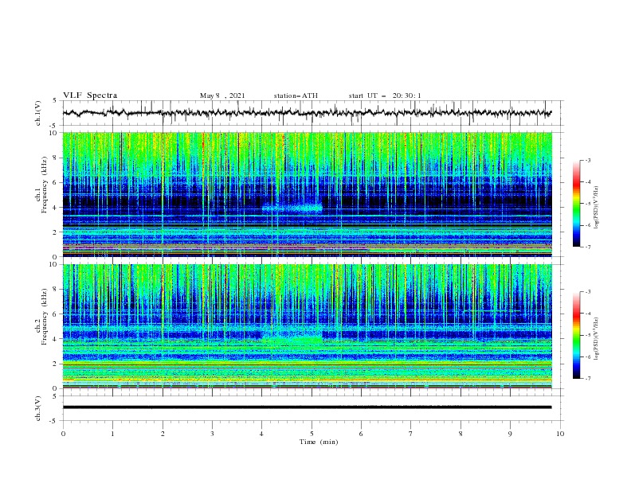This screenshot has height=487, width=631.
Task: Click time axis tick label '8'
Action: coord(461,434)
